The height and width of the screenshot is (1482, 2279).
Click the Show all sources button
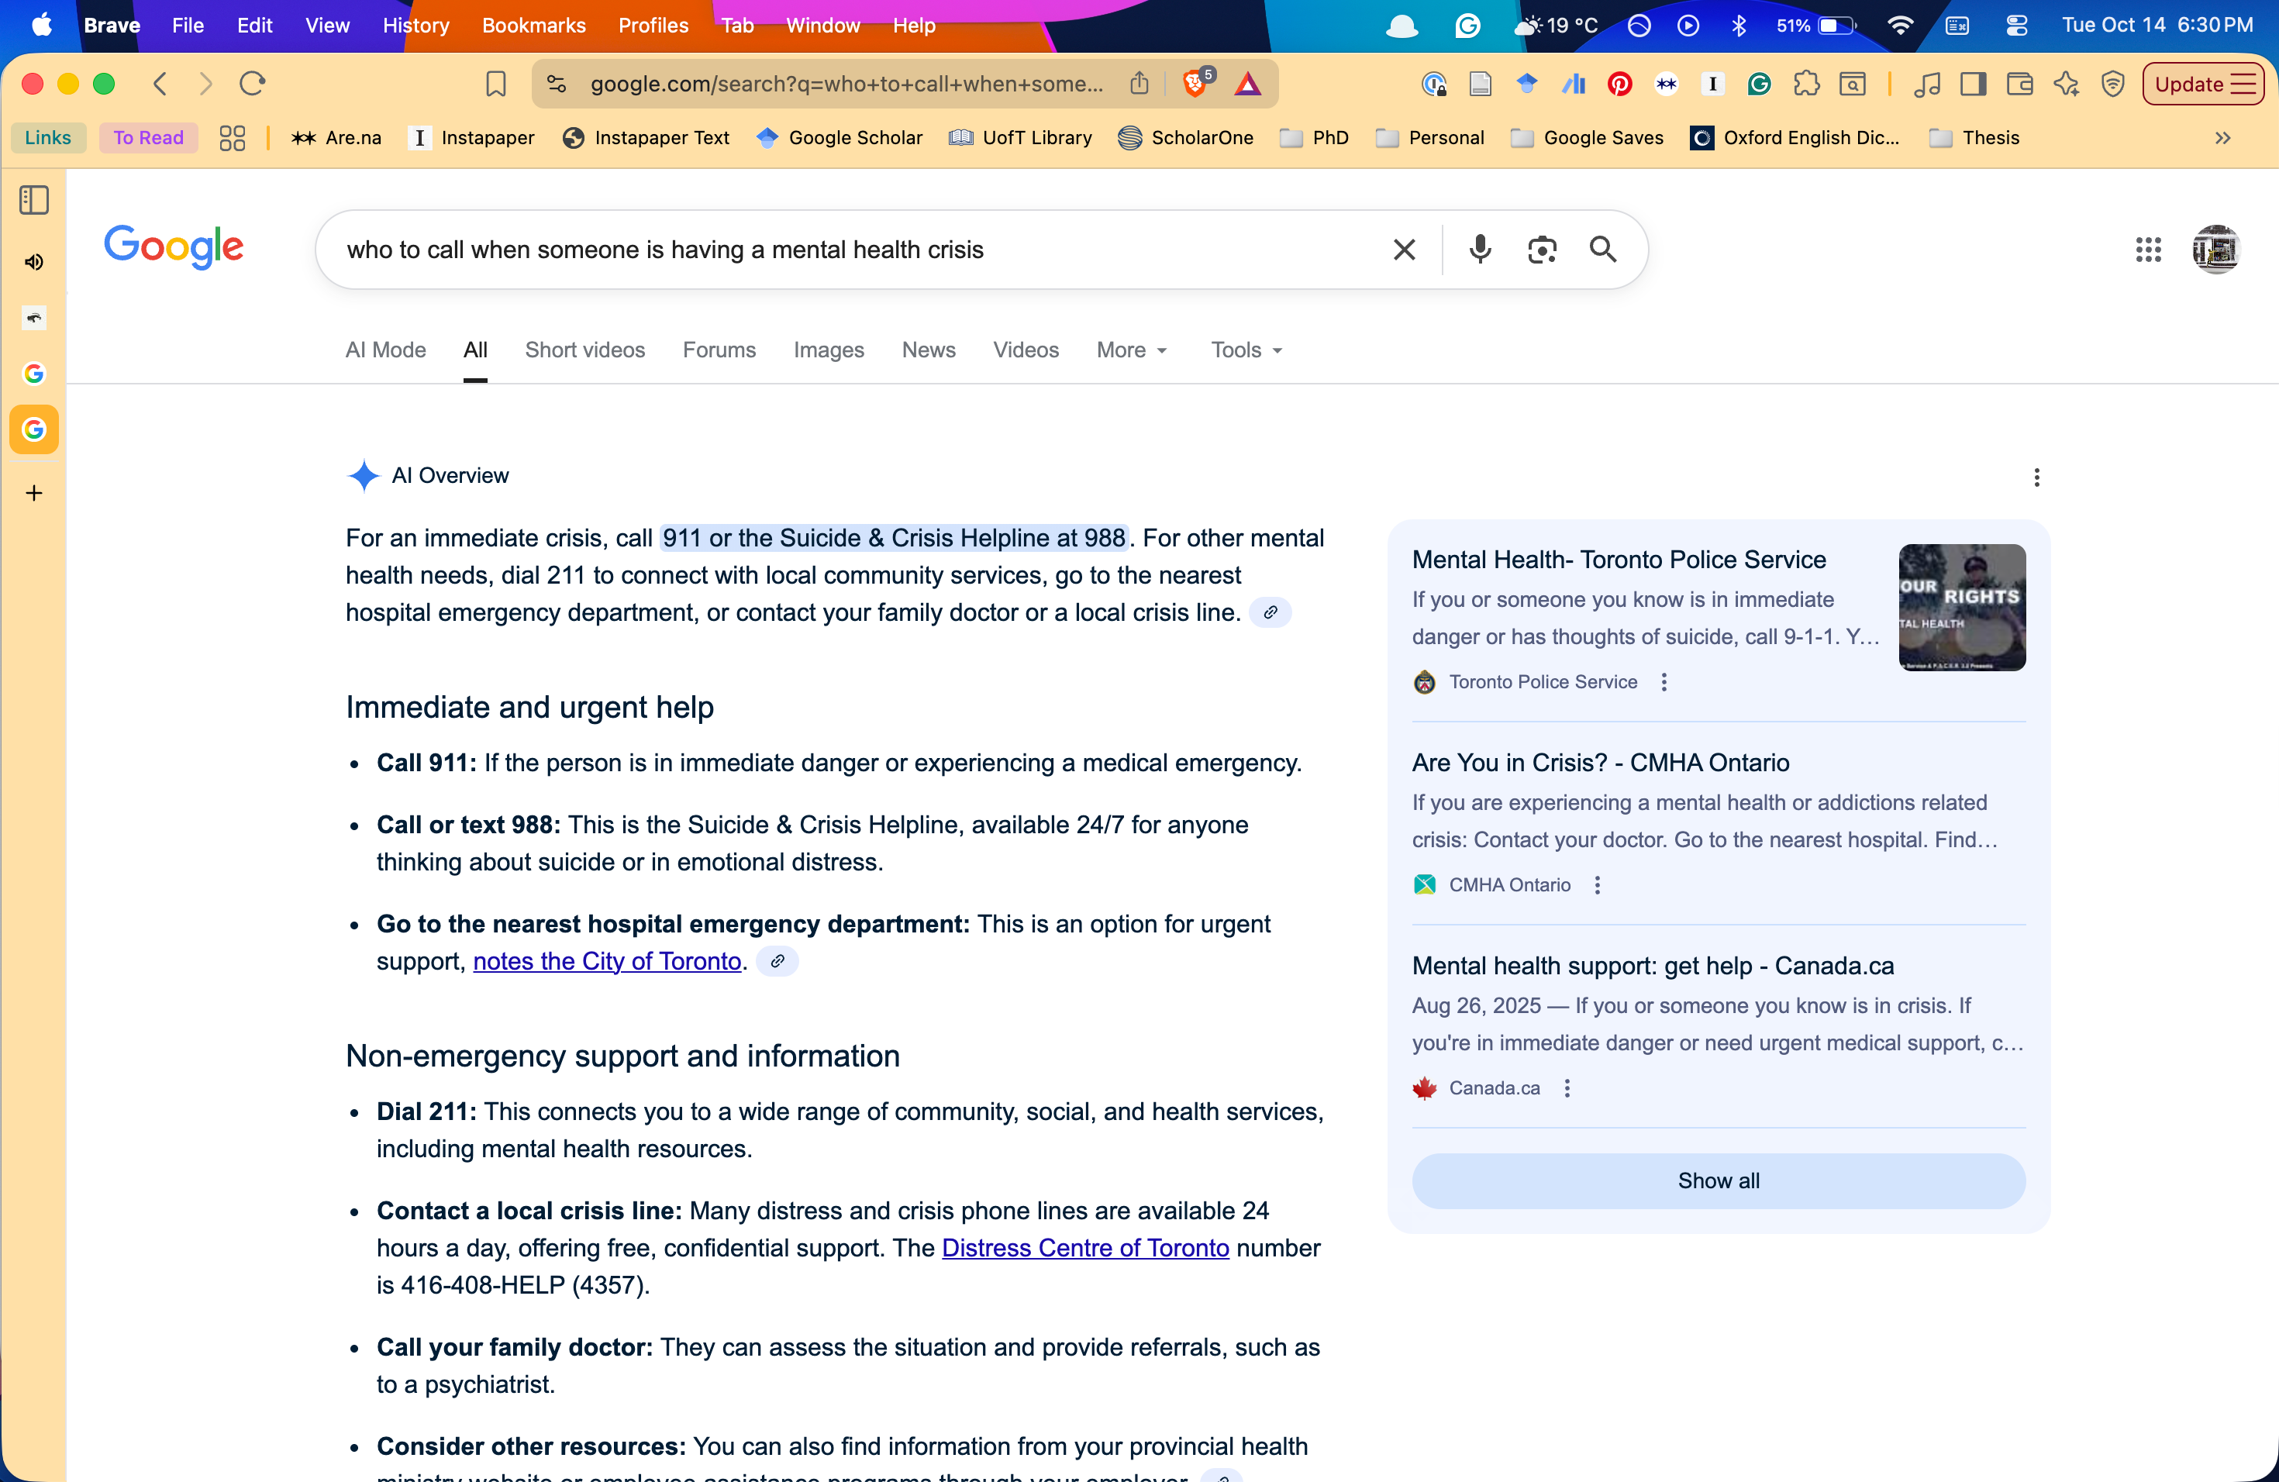[1718, 1180]
